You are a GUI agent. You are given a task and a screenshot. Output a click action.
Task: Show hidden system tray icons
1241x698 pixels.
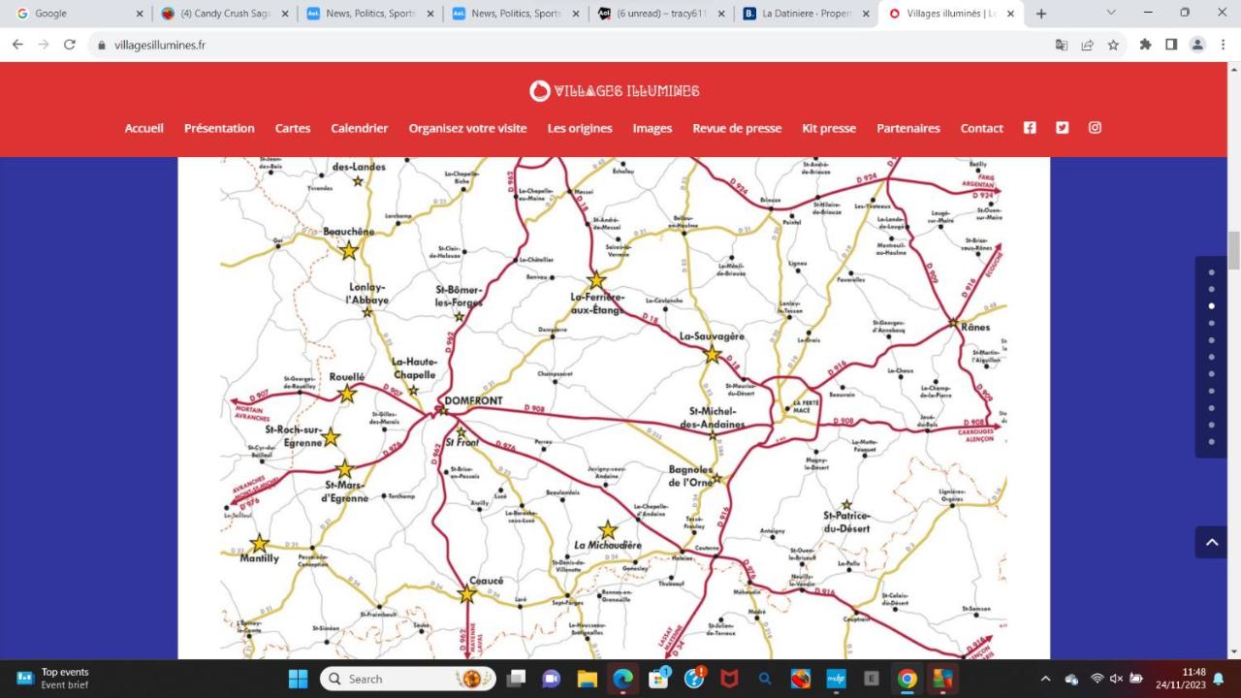tap(1045, 679)
